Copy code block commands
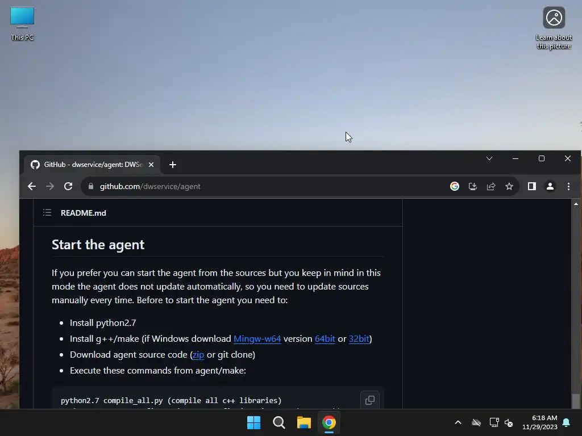582x436 pixels. (369, 400)
